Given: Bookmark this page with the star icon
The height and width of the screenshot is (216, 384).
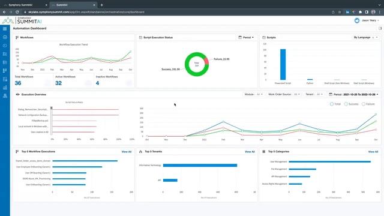Looking at the screenshot, I should pyautogui.click(x=340, y=12).
